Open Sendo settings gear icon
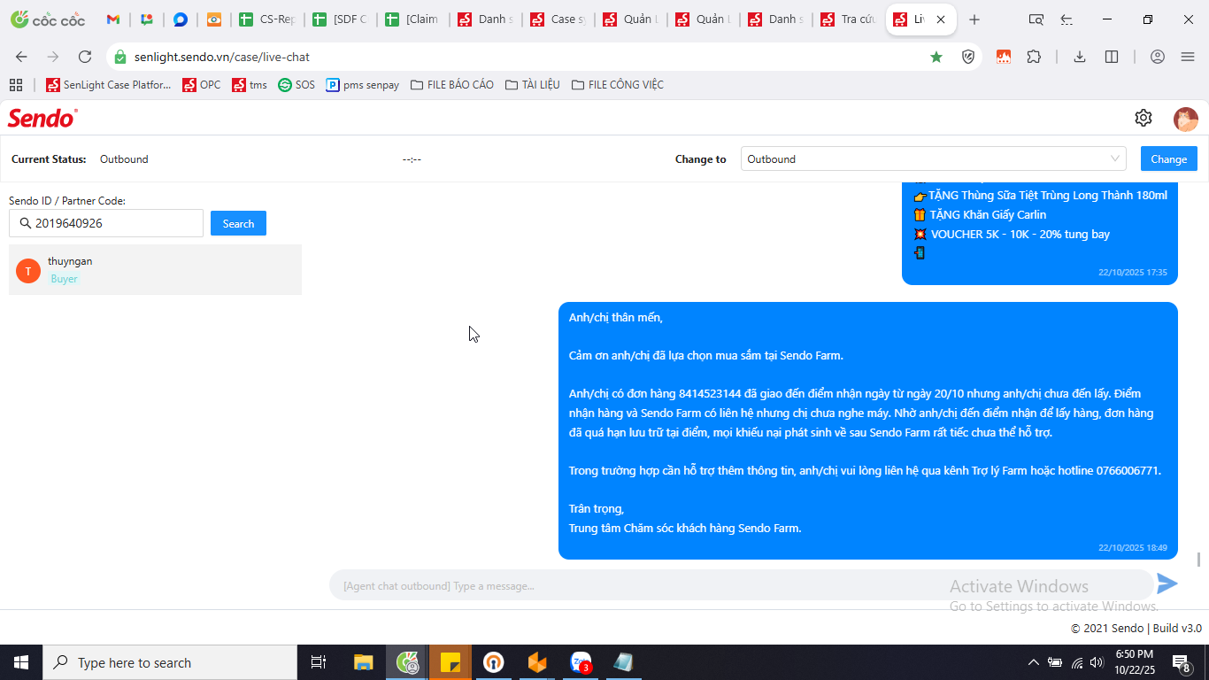 coord(1144,118)
